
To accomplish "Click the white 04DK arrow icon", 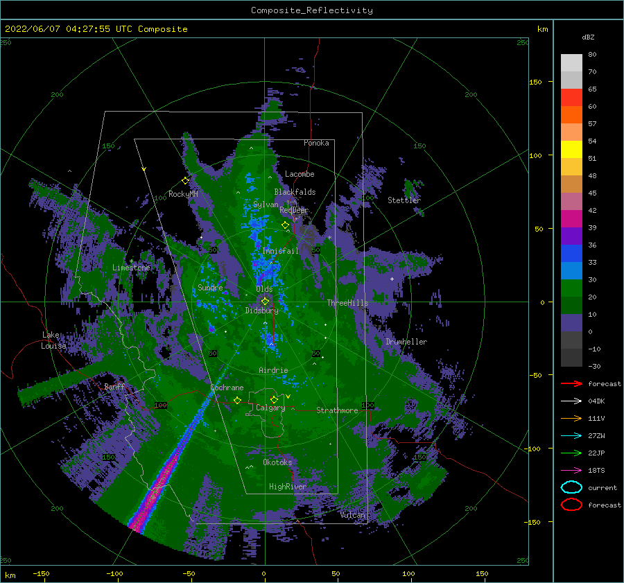I will pyautogui.click(x=571, y=401).
